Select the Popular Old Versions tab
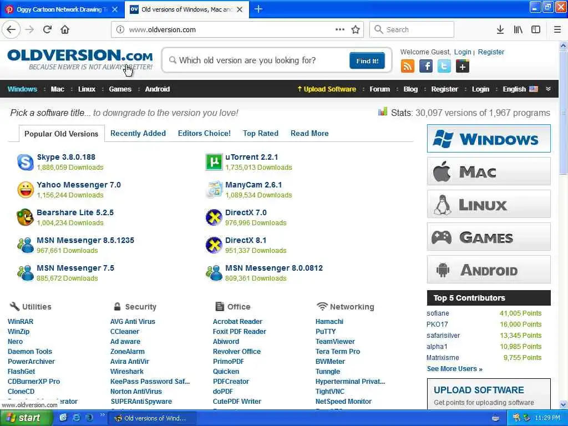Image resolution: width=568 pixels, height=426 pixels. (x=62, y=134)
